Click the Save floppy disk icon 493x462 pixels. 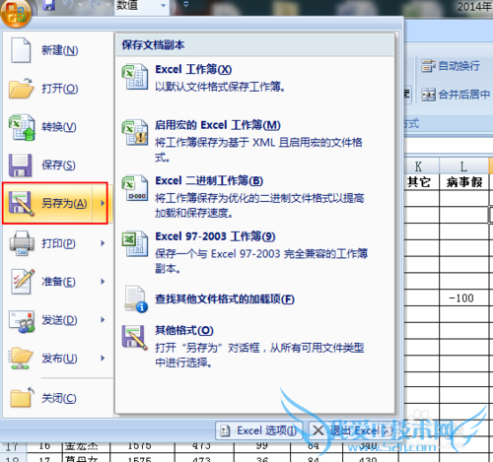(x=21, y=165)
